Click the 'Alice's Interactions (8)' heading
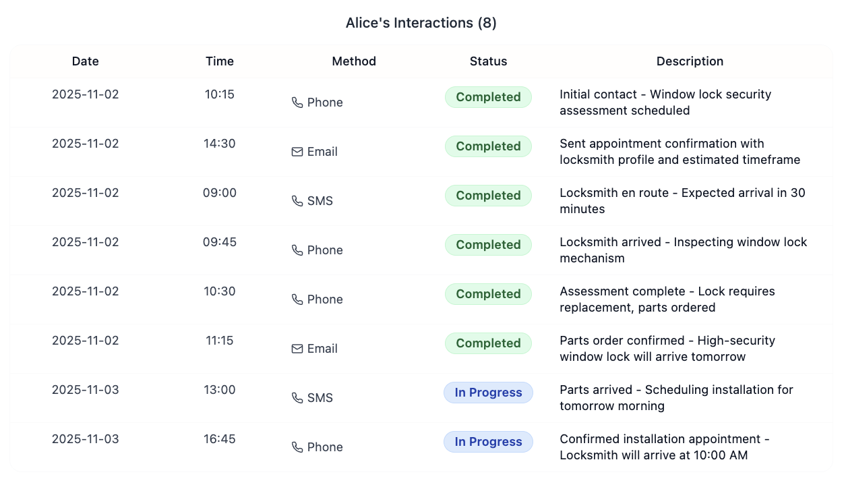This screenshot has width=844, height=487. click(x=421, y=23)
